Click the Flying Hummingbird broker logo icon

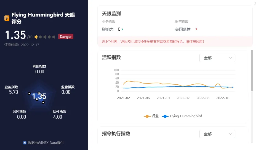7,18
